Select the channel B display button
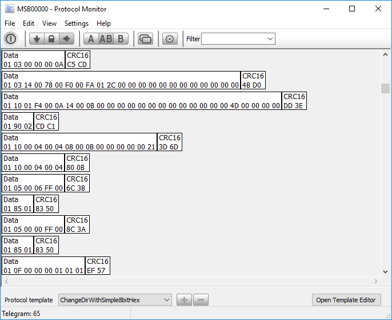This screenshot has width=392, height=320. tap(121, 39)
